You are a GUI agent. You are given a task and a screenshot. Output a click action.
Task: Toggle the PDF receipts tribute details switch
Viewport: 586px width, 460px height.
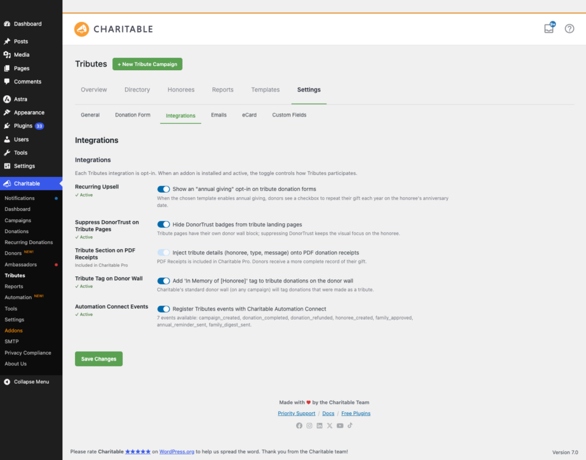[x=164, y=253]
